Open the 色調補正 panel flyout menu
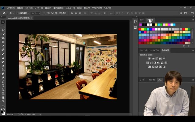This screenshot has width=195, height=122. [193, 50]
